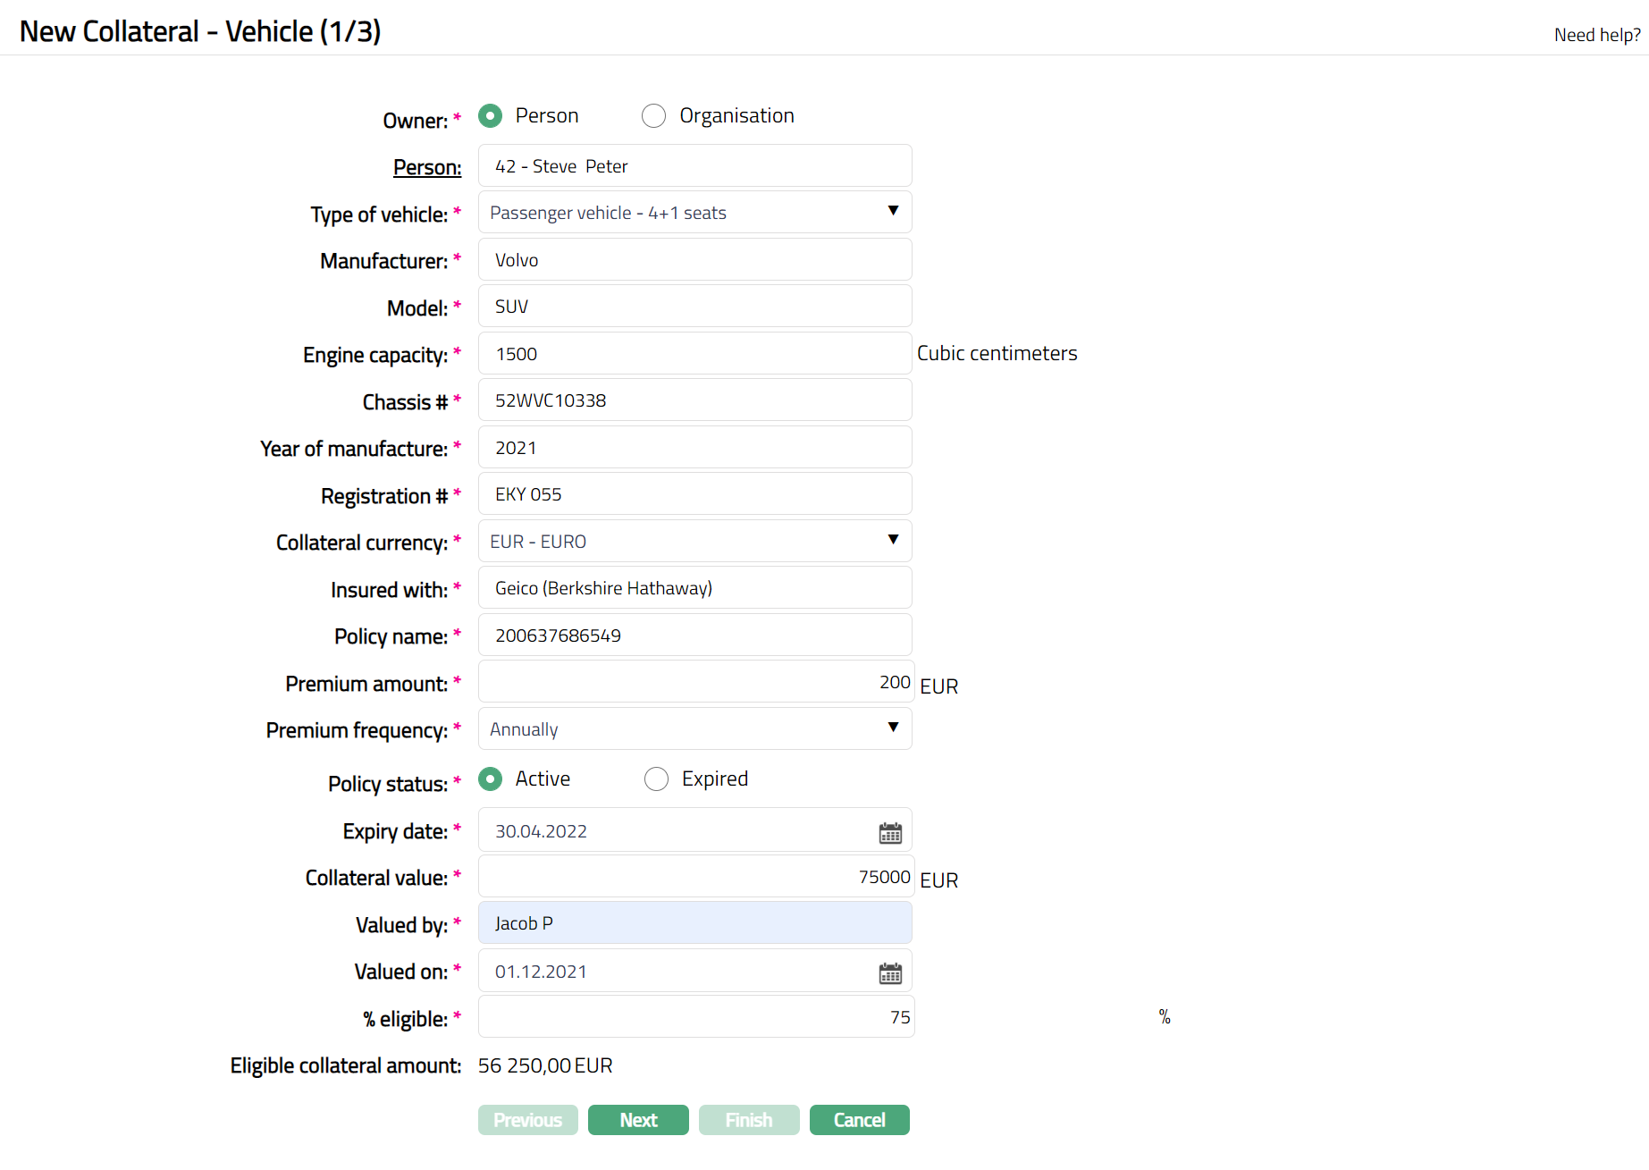Open the Expiry date calendar picker
This screenshot has width=1649, height=1170.
pos(889,833)
